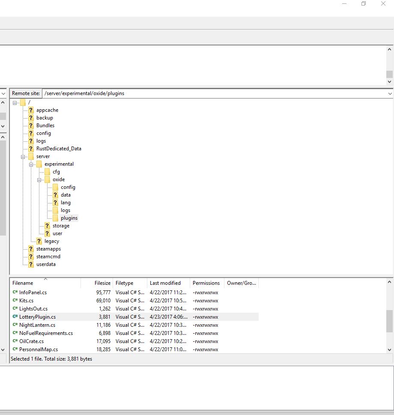The image size is (394, 415).
Task: Click the Kits.cs filetype cell
Action: click(x=130, y=301)
